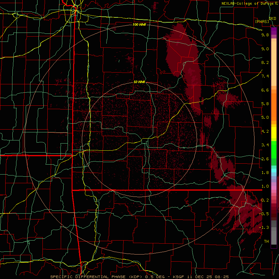Screen dimensions: 279x279
Task: Click the 3.4 value on the scale
Action: 265,145
